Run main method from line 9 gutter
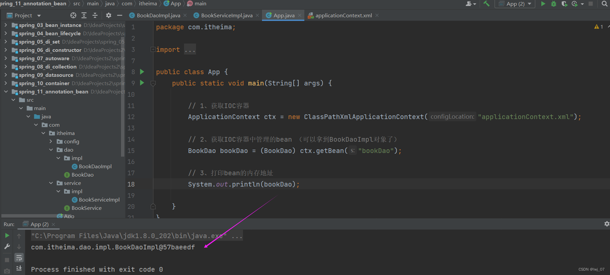 click(x=142, y=83)
